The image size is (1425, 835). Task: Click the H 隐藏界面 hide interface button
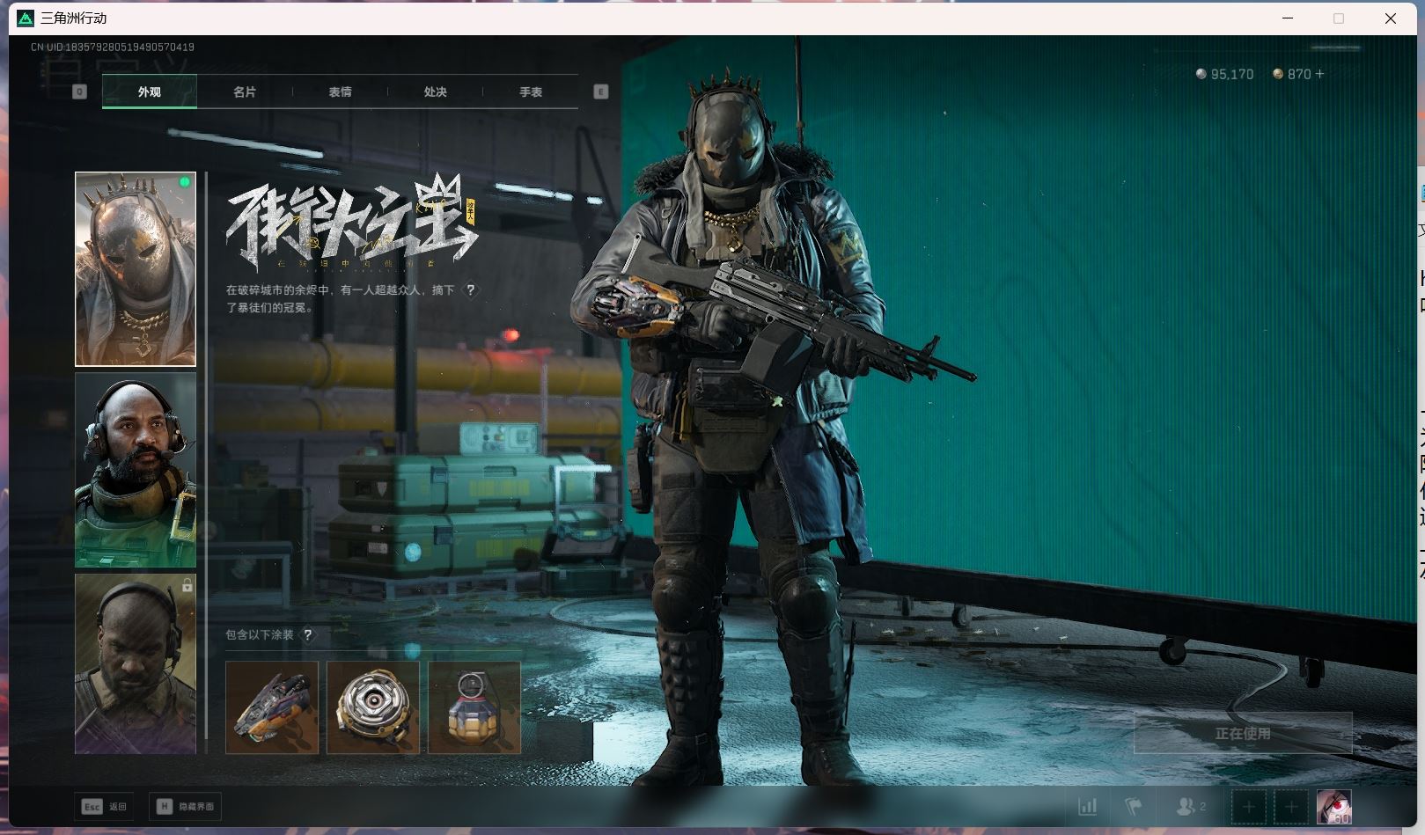click(x=186, y=806)
